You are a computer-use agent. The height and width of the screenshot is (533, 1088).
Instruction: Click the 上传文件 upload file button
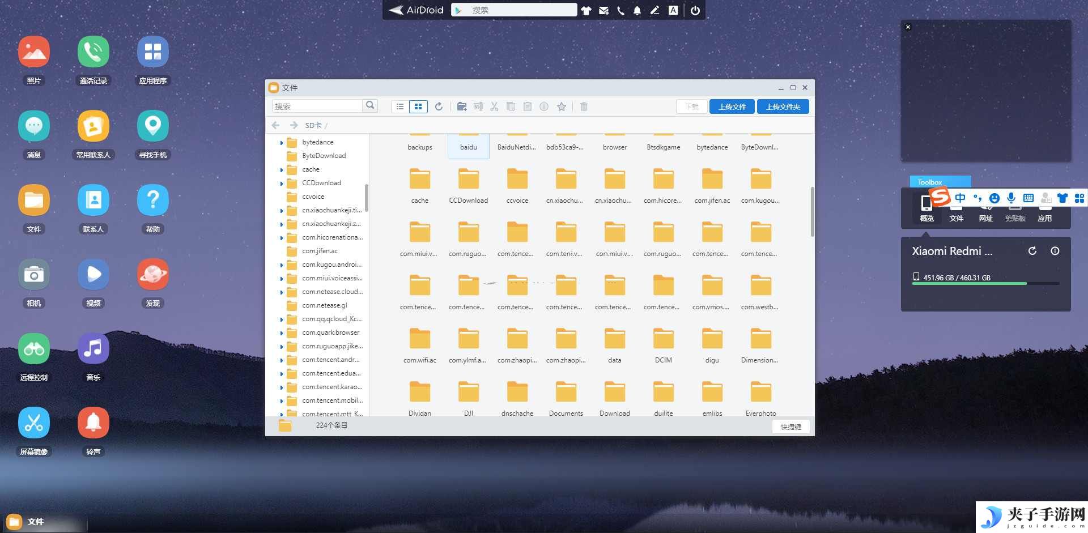coord(732,106)
